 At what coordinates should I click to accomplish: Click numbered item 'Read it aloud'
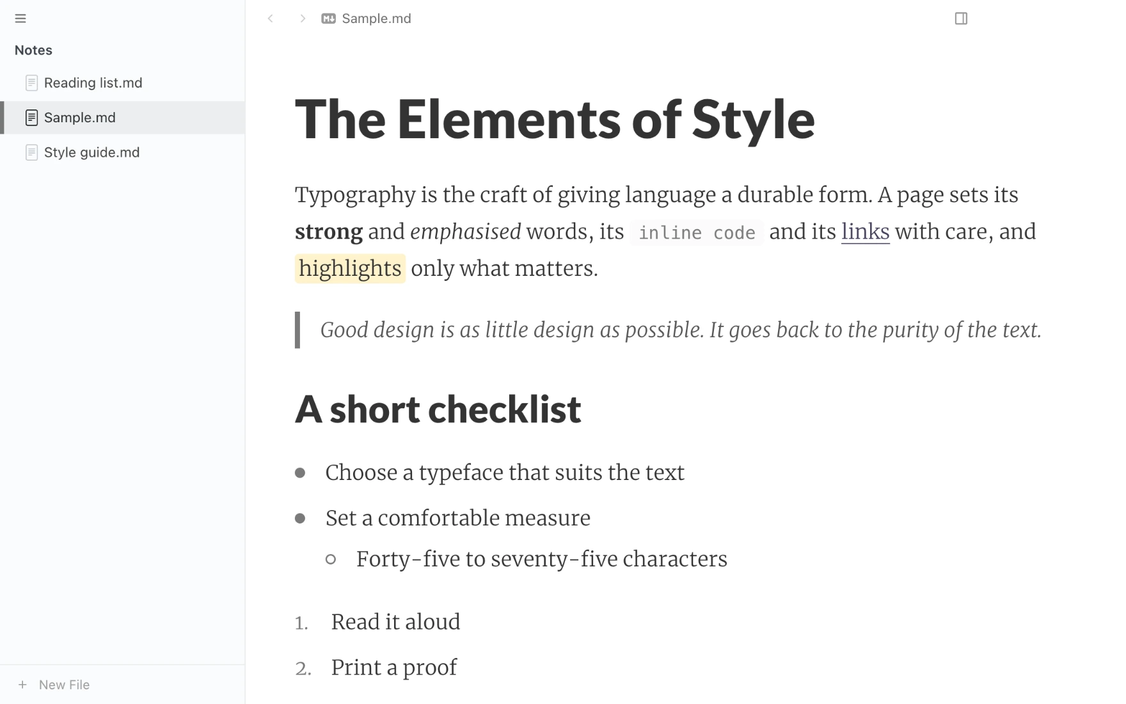coord(395,622)
